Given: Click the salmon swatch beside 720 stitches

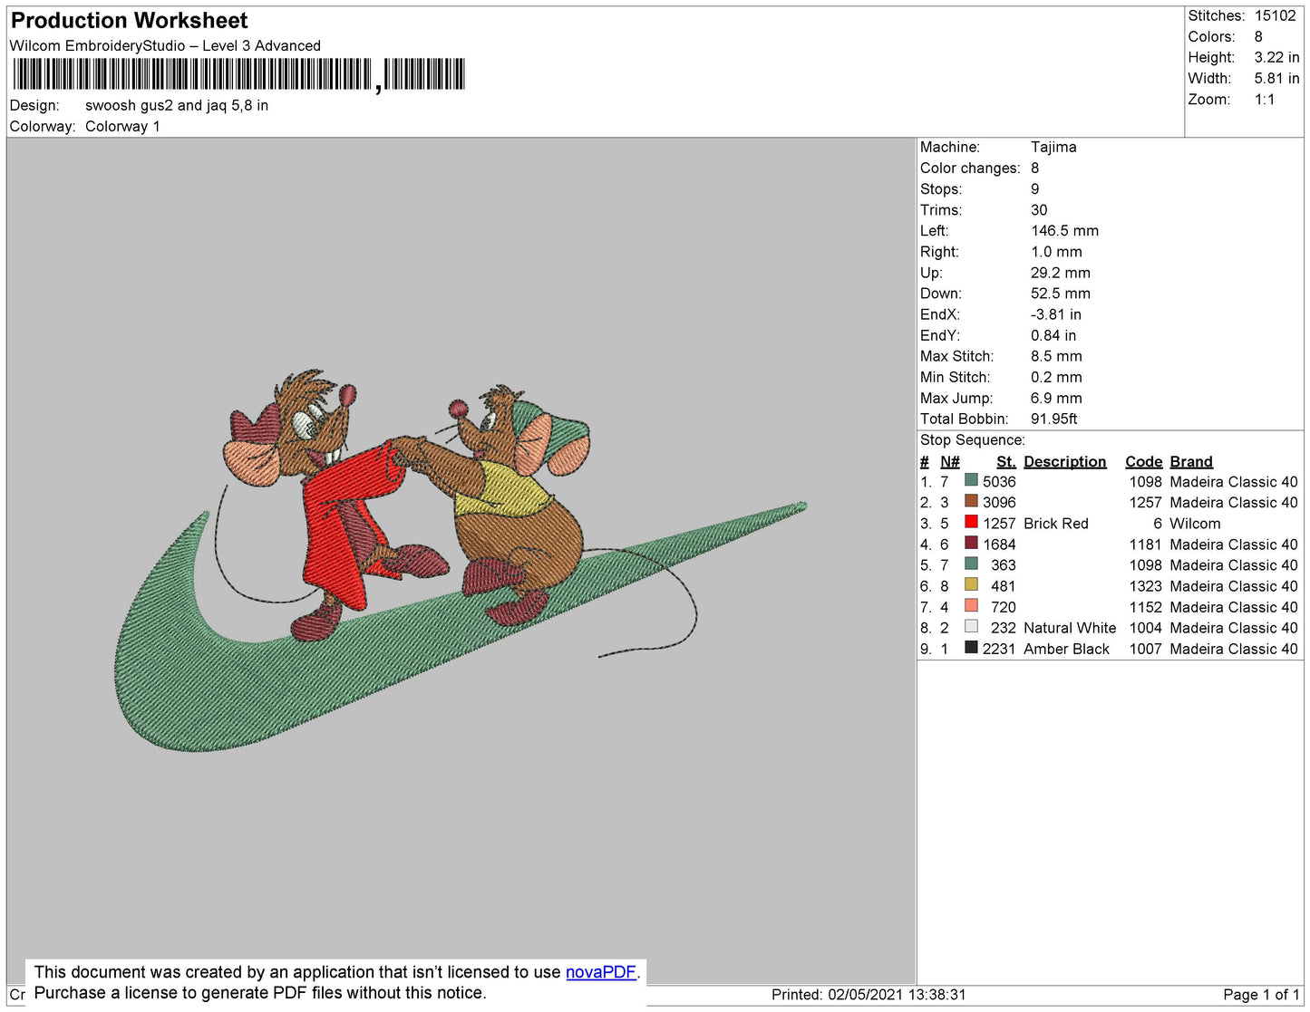Looking at the screenshot, I should (971, 605).
